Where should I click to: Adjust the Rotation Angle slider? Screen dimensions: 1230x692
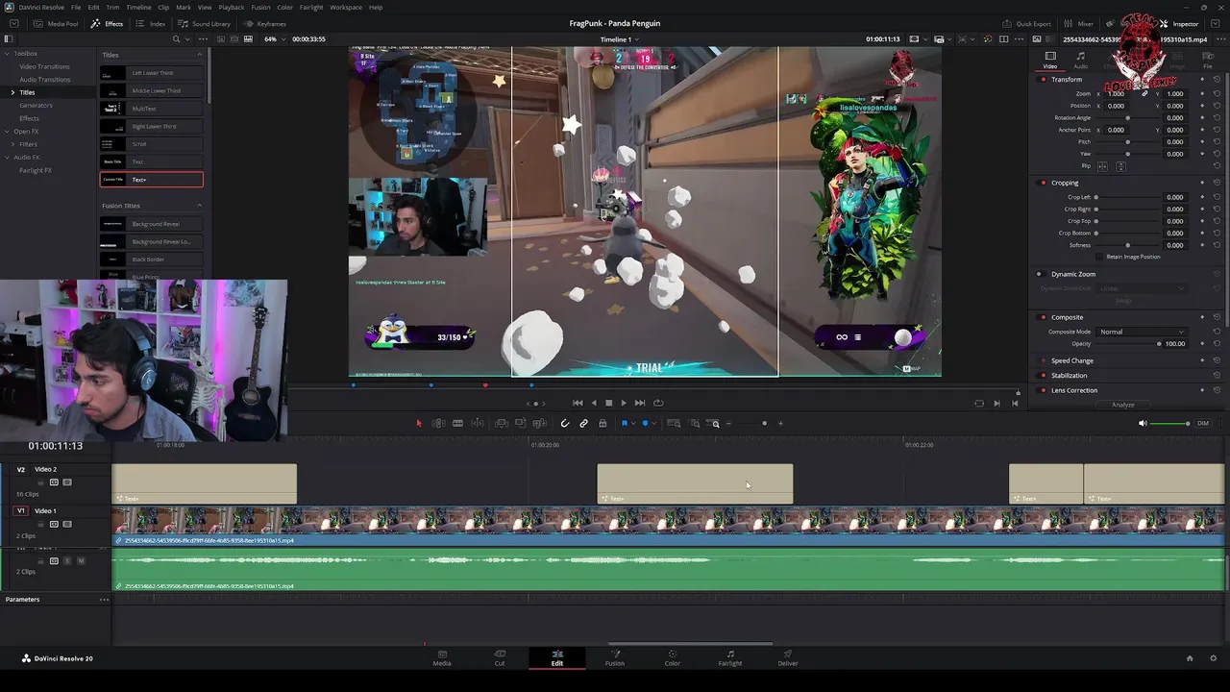point(1127,118)
